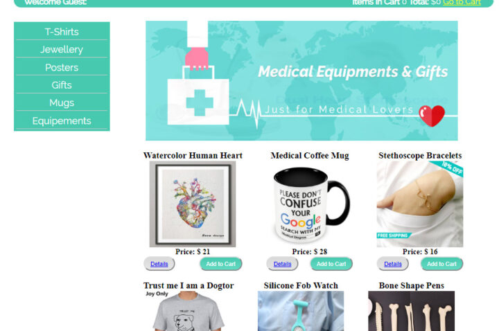
Task: Add Watercolor Human Heart to cart
Action: coord(221,264)
